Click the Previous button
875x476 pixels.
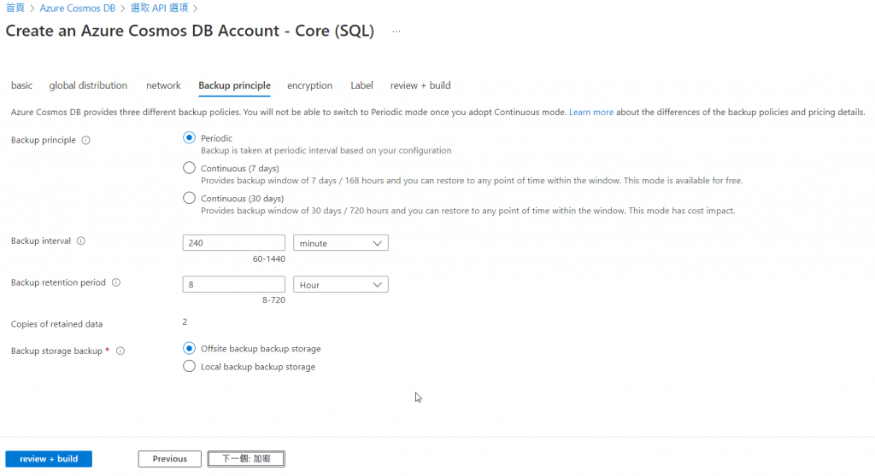[x=169, y=459]
